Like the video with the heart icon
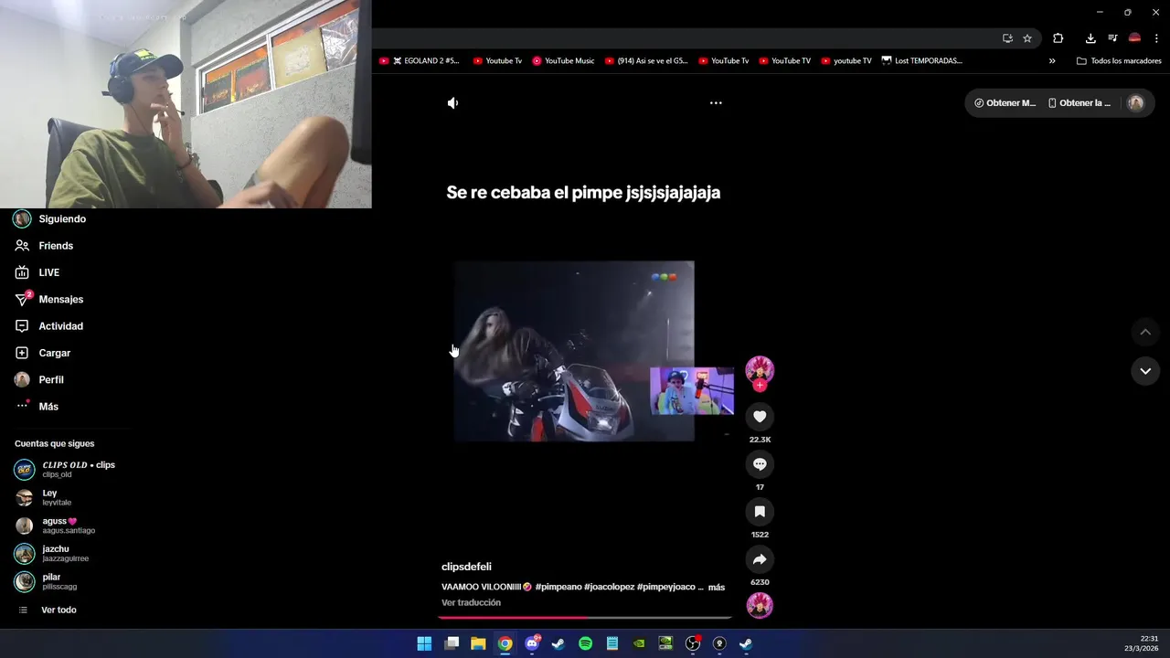 pyautogui.click(x=760, y=417)
